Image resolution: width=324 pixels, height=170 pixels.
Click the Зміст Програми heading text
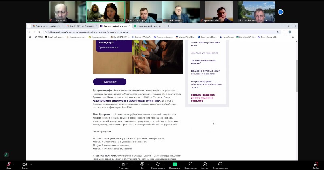tap(102, 132)
